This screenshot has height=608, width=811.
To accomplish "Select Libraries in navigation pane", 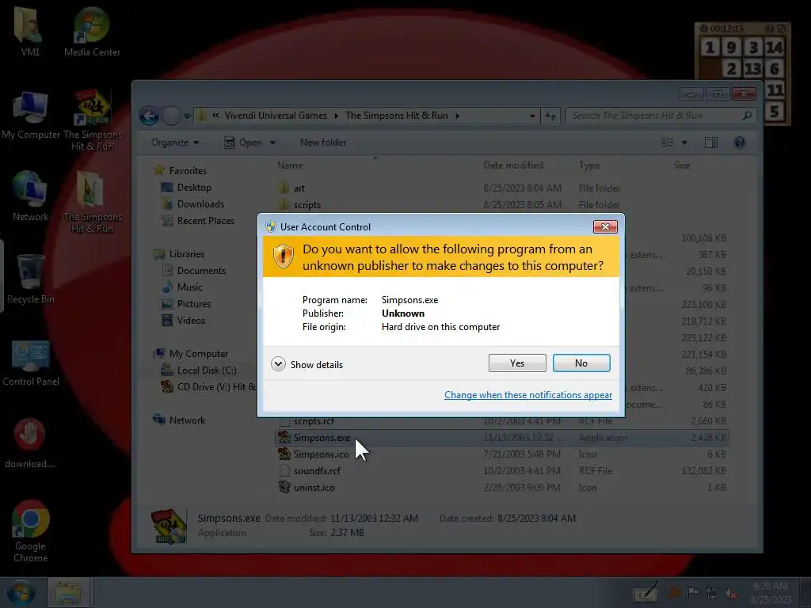I will (179, 254).
